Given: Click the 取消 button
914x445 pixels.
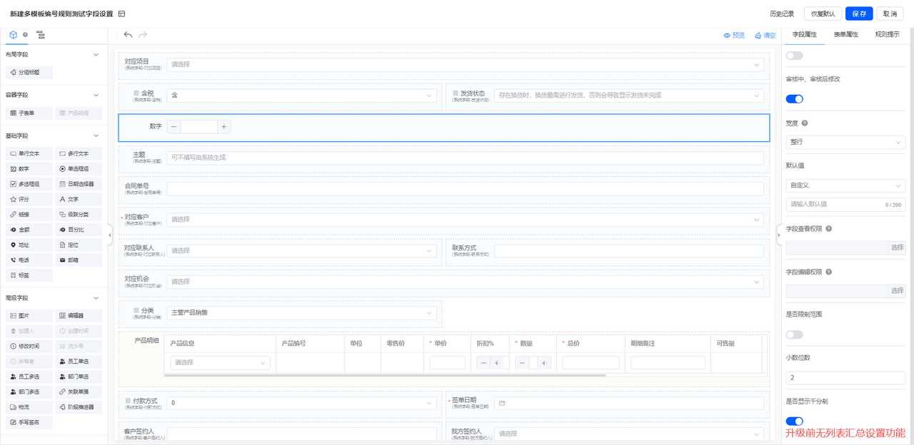Looking at the screenshot, I should click(890, 14).
